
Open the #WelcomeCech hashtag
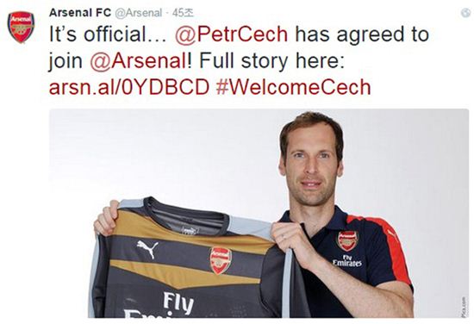(294, 87)
